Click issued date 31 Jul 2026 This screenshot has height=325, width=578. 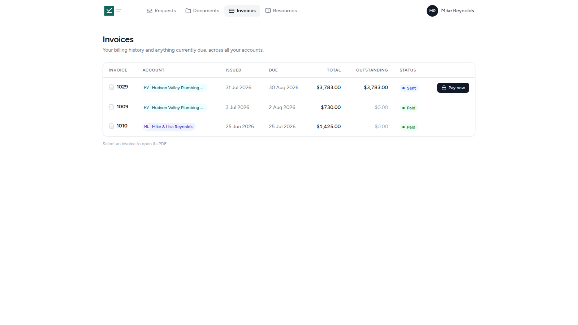click(x=238, y=88)
